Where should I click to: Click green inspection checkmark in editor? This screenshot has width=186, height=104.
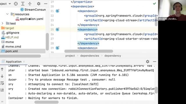pos(154,3)
